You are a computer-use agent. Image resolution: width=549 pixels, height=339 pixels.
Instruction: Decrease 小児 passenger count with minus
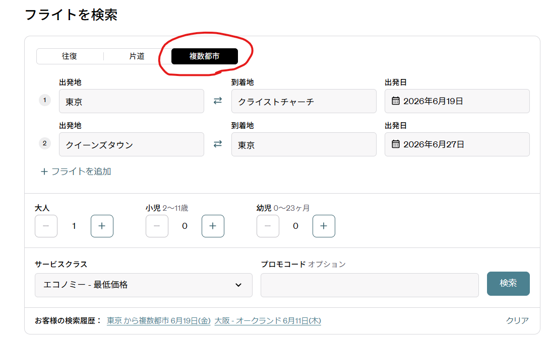[157, 226]
